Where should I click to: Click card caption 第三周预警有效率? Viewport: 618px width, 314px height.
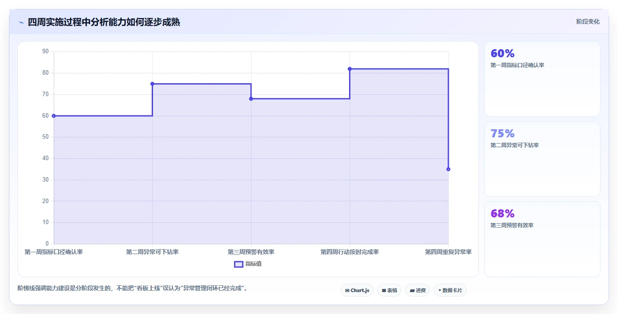coord(512,225)
